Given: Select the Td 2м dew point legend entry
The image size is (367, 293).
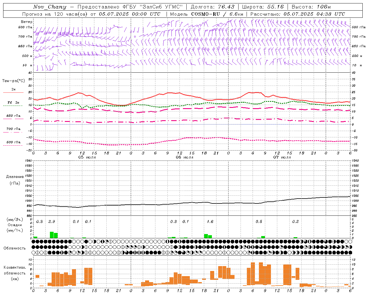Looking at the screenshot, I should coord(13,102).
